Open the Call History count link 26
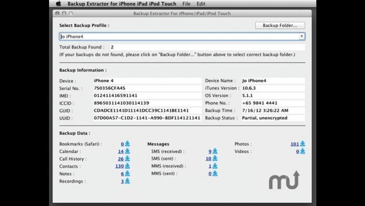This screenshot has height=206, width=365. [120, 159]
